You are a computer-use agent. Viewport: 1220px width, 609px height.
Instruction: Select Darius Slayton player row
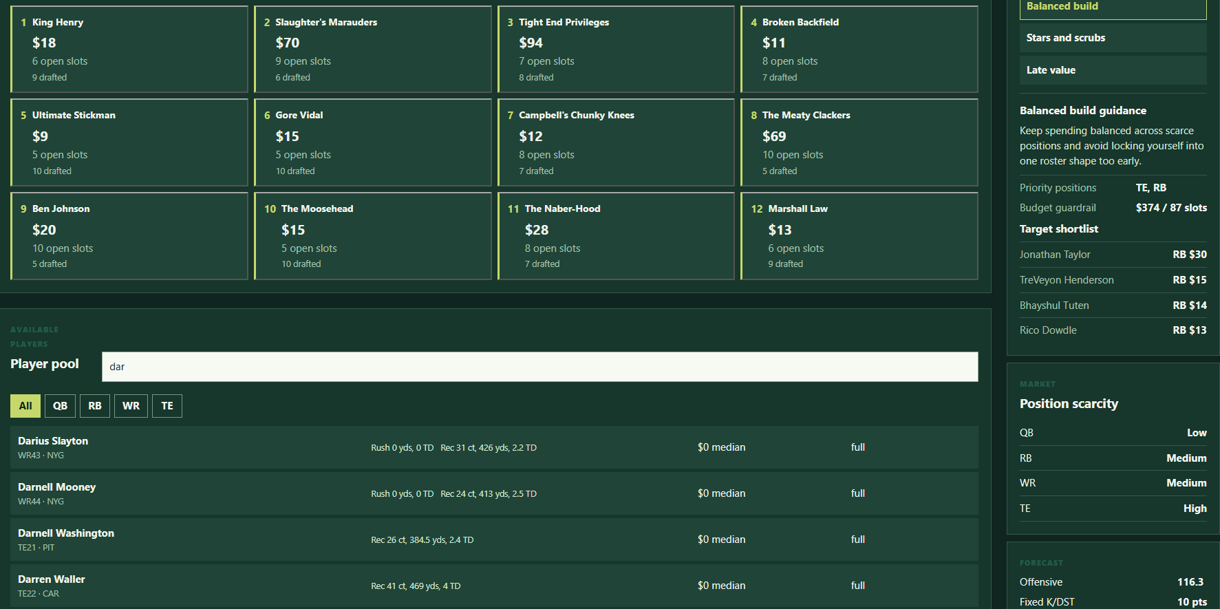(494, 447)
